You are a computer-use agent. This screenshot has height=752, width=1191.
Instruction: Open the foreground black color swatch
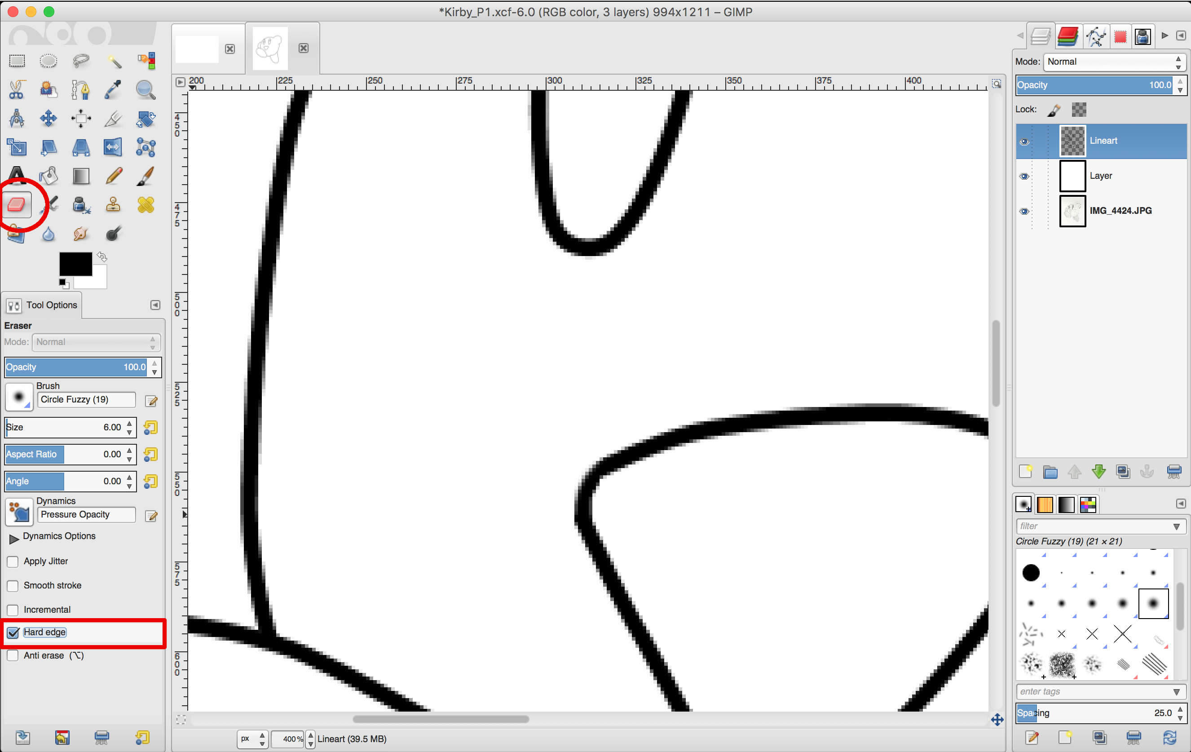[x=75, y=264]
